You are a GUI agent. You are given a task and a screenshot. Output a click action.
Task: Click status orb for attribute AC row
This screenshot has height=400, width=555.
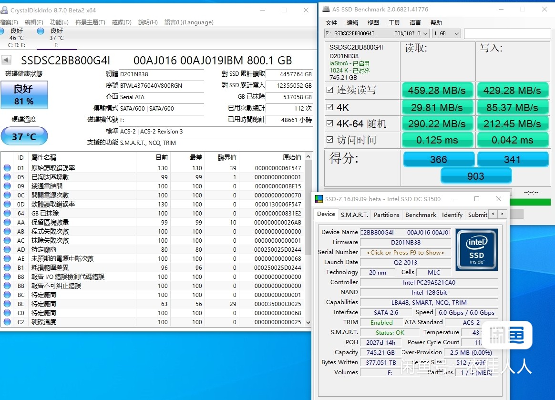click(x=7, y=240)
